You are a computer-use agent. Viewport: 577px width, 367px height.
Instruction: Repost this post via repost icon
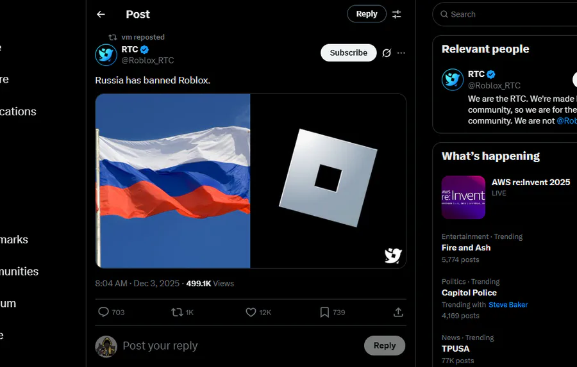click(177, 312)
